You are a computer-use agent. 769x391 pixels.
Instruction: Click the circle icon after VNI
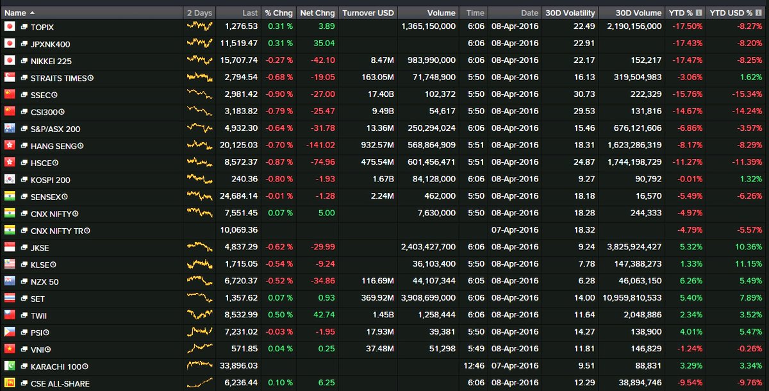49,350
